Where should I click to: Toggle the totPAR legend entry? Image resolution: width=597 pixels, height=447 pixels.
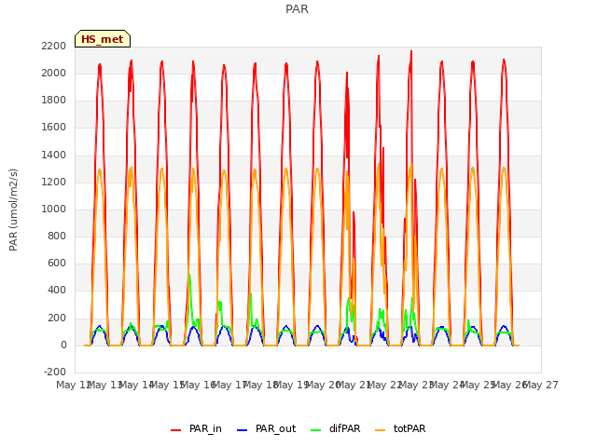pyautogui.click(x=400, y=428)
